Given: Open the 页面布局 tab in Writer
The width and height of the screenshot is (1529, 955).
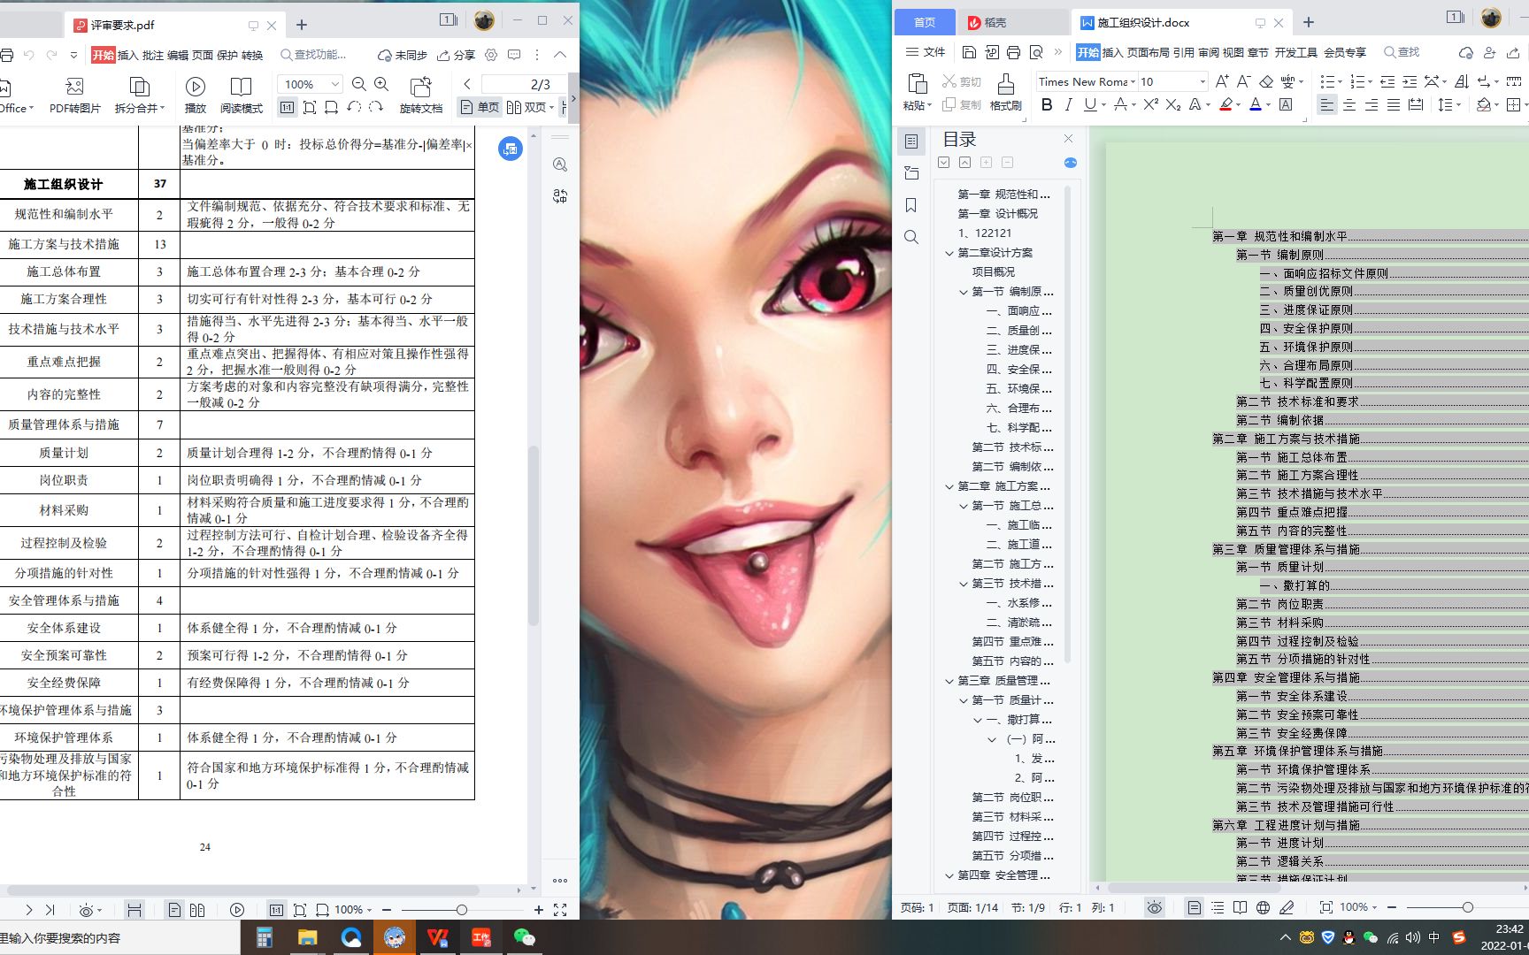Looking at the screenshot, I should click(1149, 52).
